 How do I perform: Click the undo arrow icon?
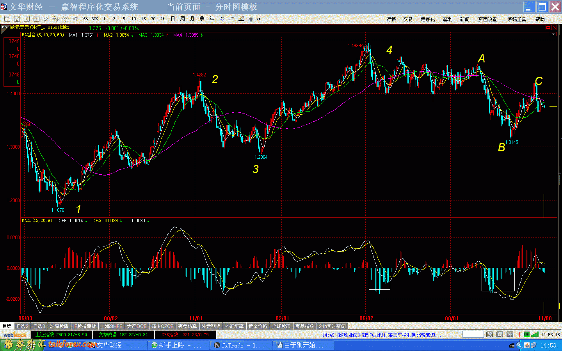click(x=75, y=19)
